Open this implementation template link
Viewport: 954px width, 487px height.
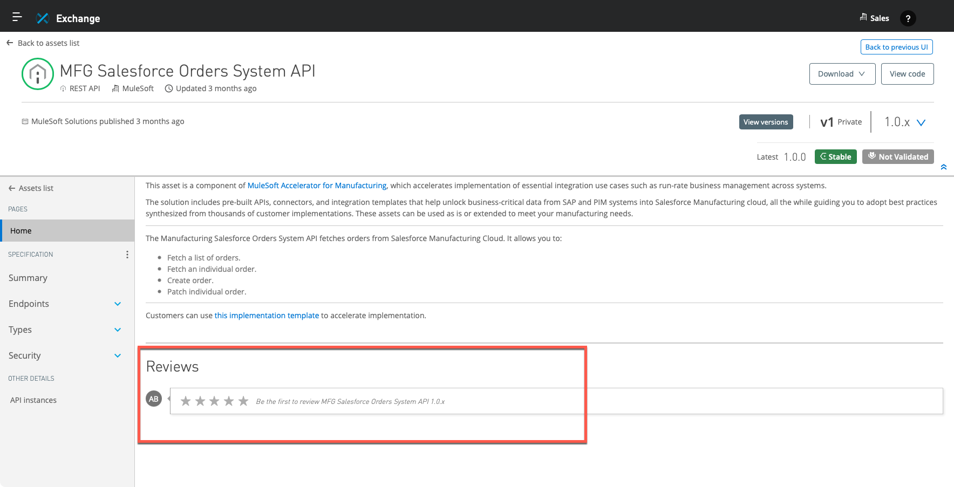click(x=267, y=315)
